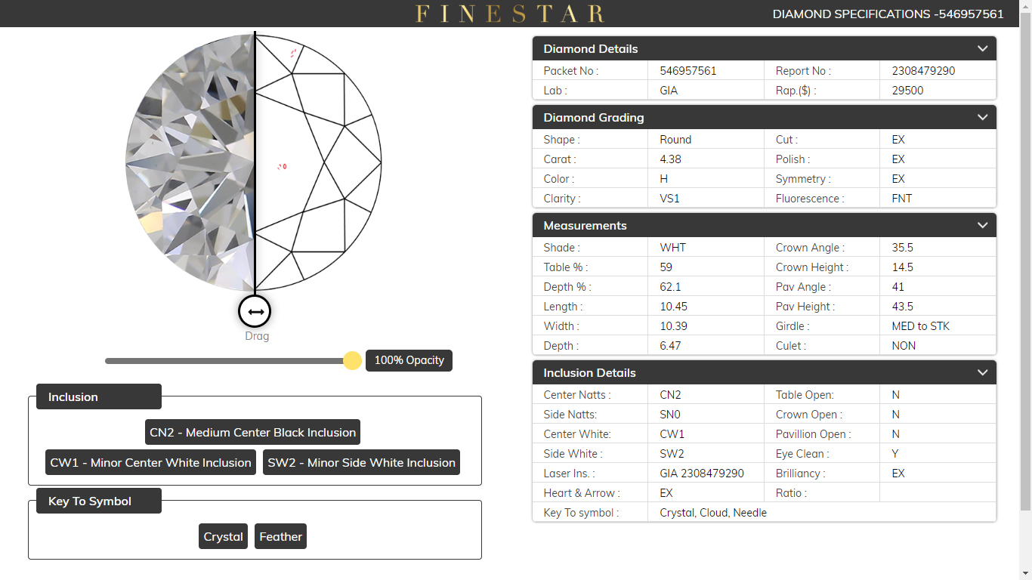Viewport: 1032px width, 580px height.
Task: Click the red inclusion mark near diagram top
Action: [x=293, y=52]
